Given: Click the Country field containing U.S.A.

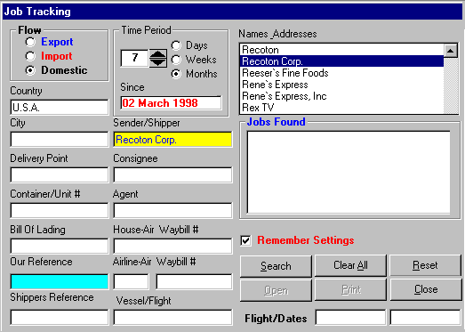Looking at the screenshot, I should 60,107.
